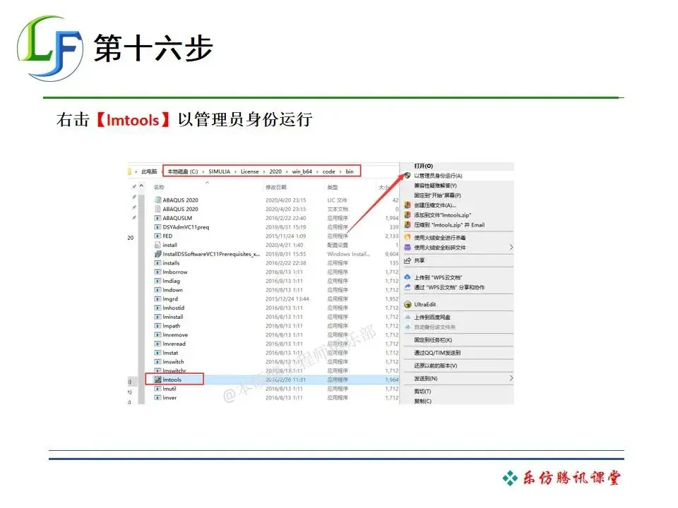
Task: Click the InstallDSSoftwareVC11Prerequisites installer icon
Action: coord(157,254)
